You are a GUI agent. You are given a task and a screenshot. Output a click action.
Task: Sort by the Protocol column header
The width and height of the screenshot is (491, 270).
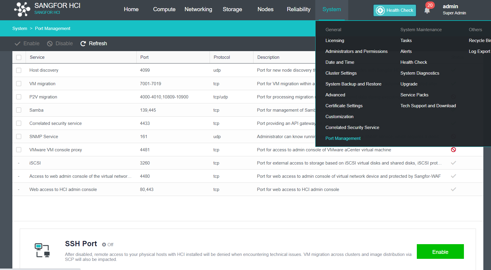pos(222,57)
